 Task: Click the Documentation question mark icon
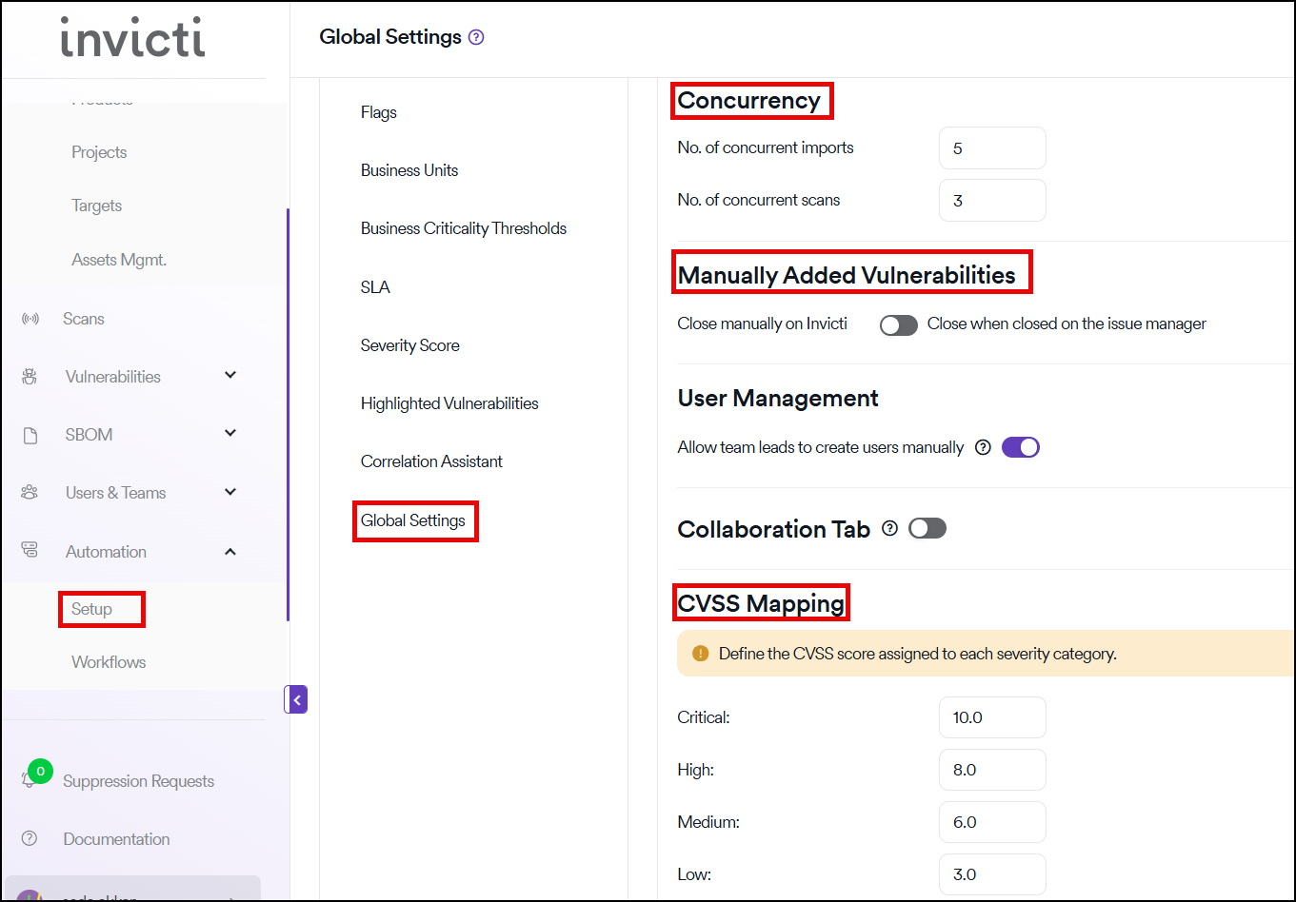coord(30,838)
